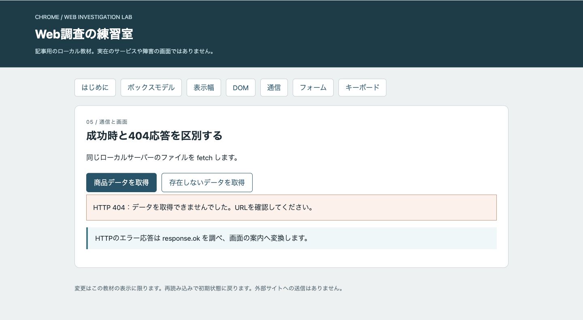Click the HTTP 404 error message text

click(203, 208)
